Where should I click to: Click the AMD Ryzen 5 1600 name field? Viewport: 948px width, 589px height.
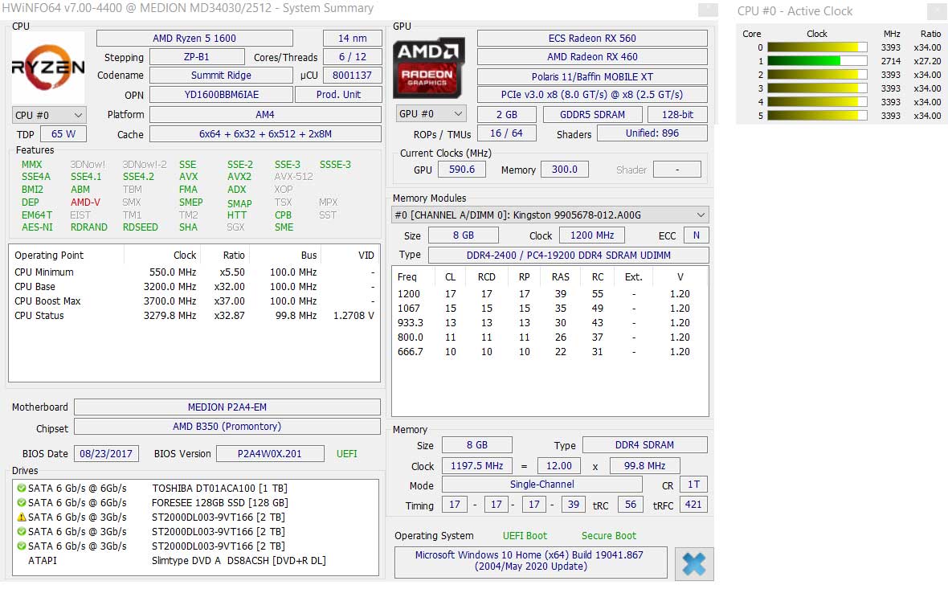pos(194,38)
